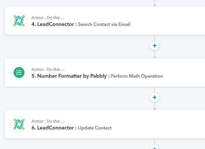This screenshot has width=205, height=149.
Task: Click the LeadConnector icon on step 4
Action: 19,21
